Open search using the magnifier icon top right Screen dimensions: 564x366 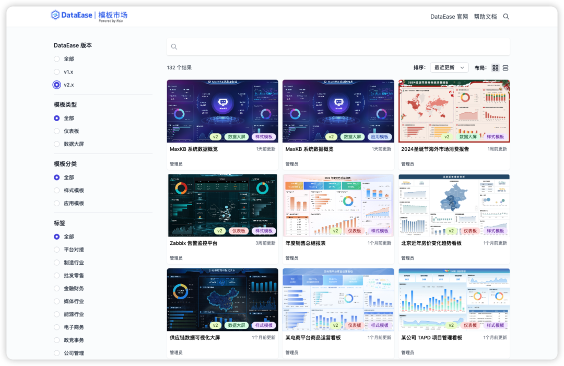coord(506,16)
